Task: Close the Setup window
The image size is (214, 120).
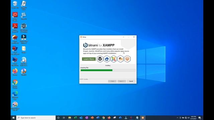Action: click(134, 37)
